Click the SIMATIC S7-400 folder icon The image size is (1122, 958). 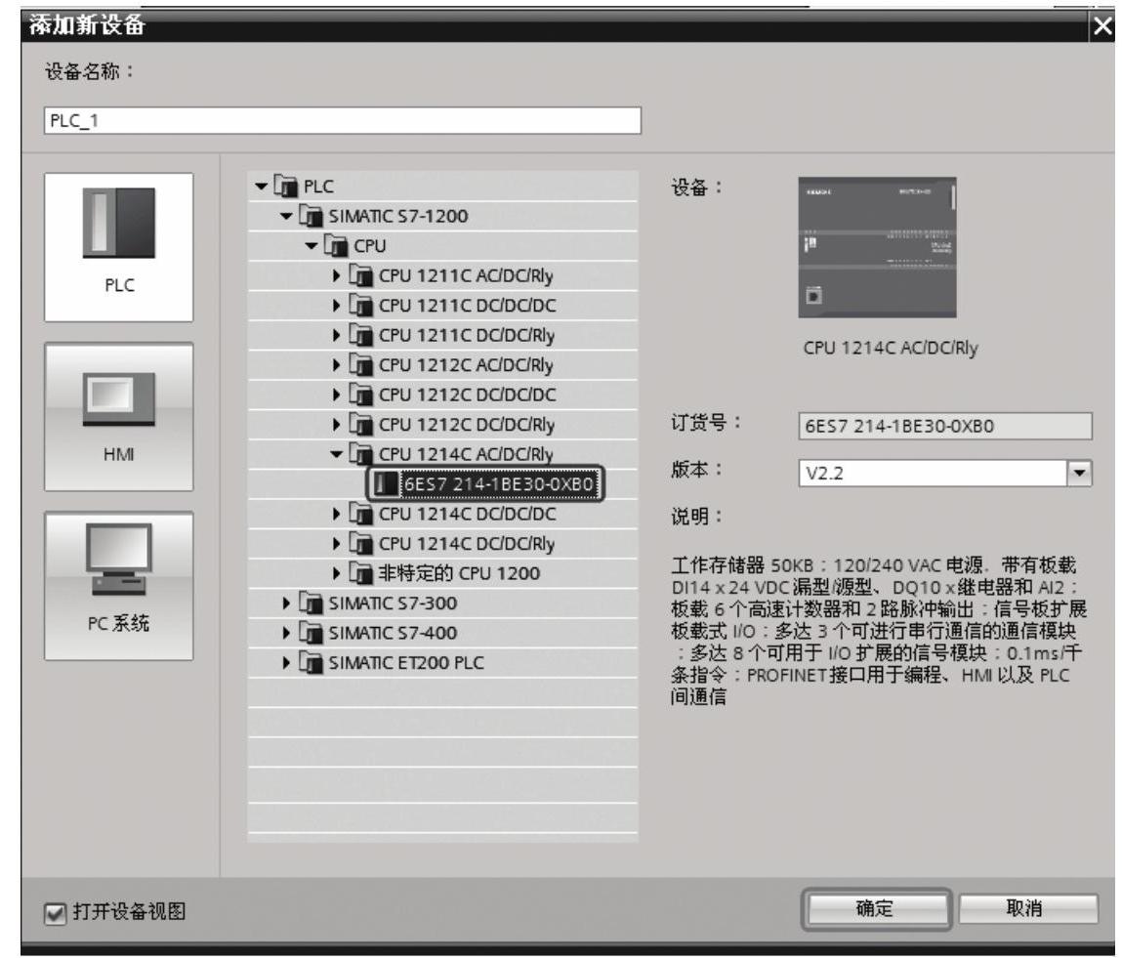point(312,634)
